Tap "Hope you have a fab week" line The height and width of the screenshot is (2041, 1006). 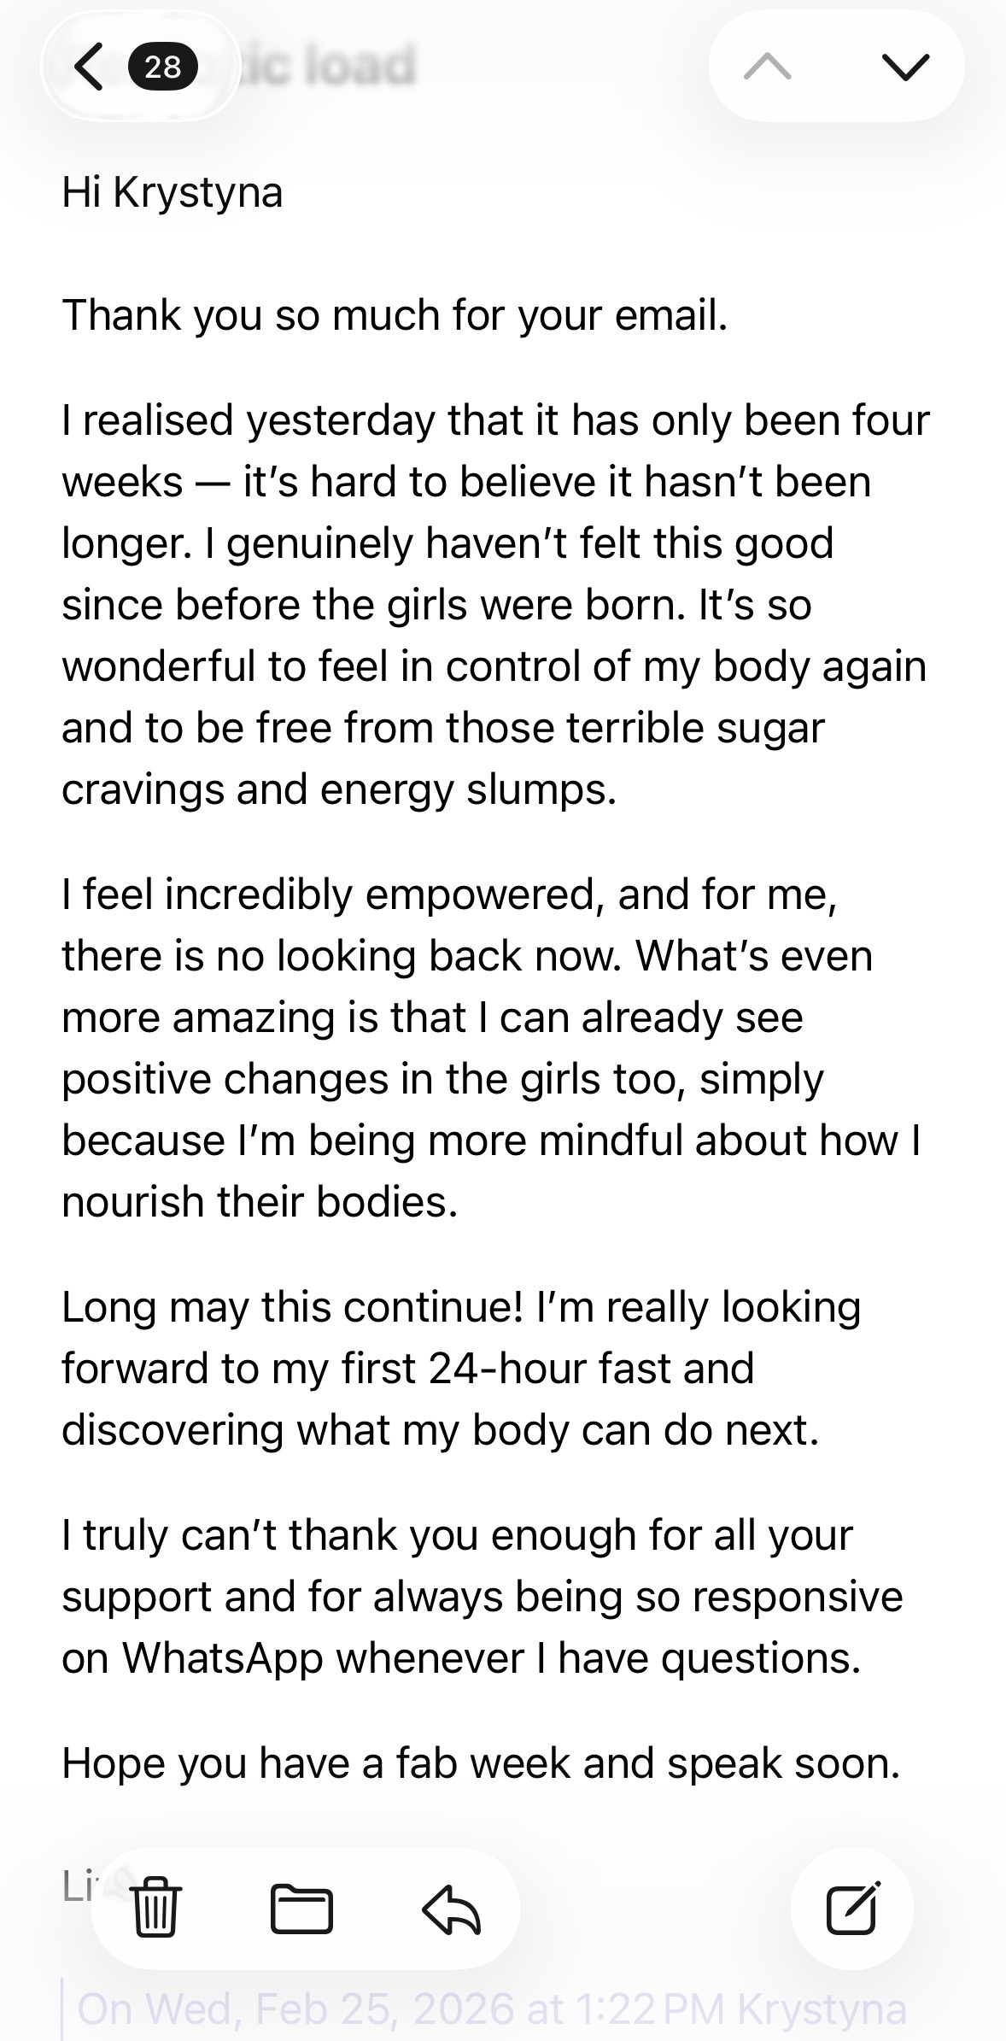(x=481, y=1762)
